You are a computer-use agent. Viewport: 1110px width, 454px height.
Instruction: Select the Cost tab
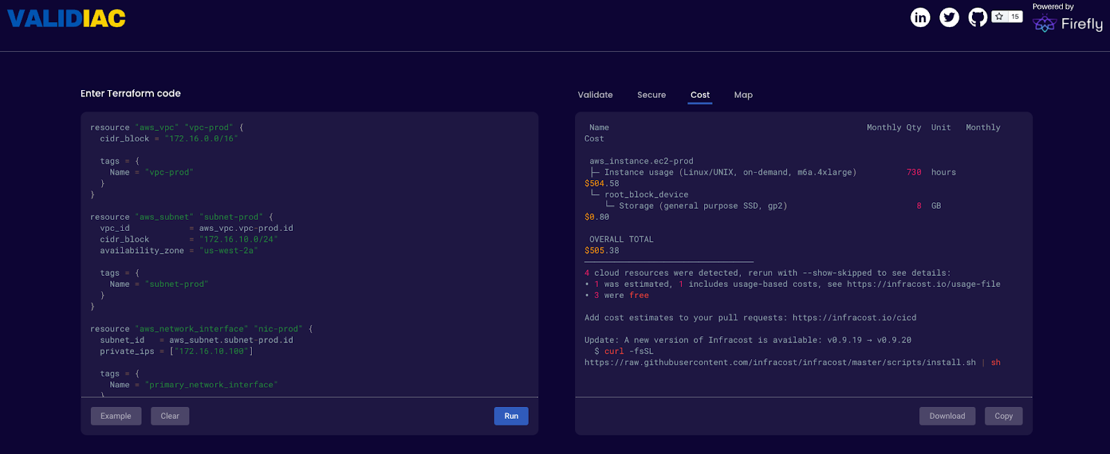700,95
